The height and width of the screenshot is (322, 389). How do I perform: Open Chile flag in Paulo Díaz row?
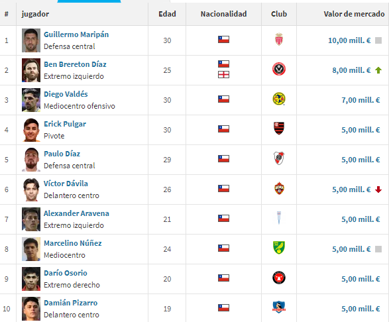point(223,158)
